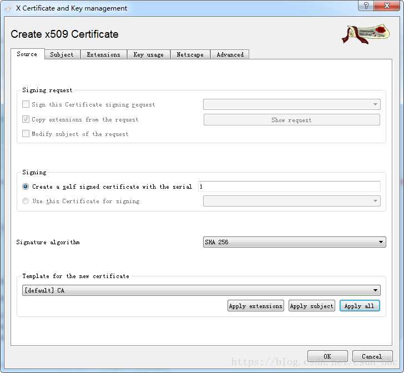Open the Subject tab
The height and width of the screenshot is (373, 404).
click(x=62, y=54)
